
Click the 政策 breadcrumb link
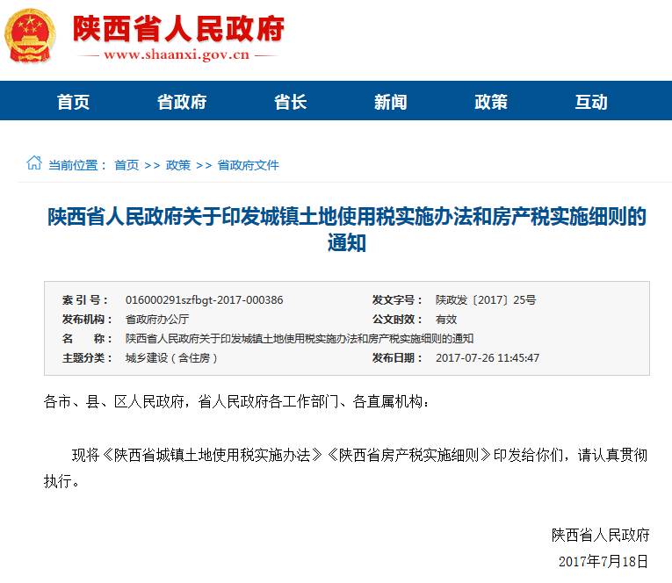pyautogui.click(x=178, y=165)
